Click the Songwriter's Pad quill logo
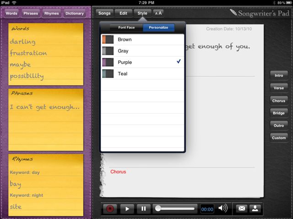The width and height of the screenshot is (293, 219). tap(233, 13)
